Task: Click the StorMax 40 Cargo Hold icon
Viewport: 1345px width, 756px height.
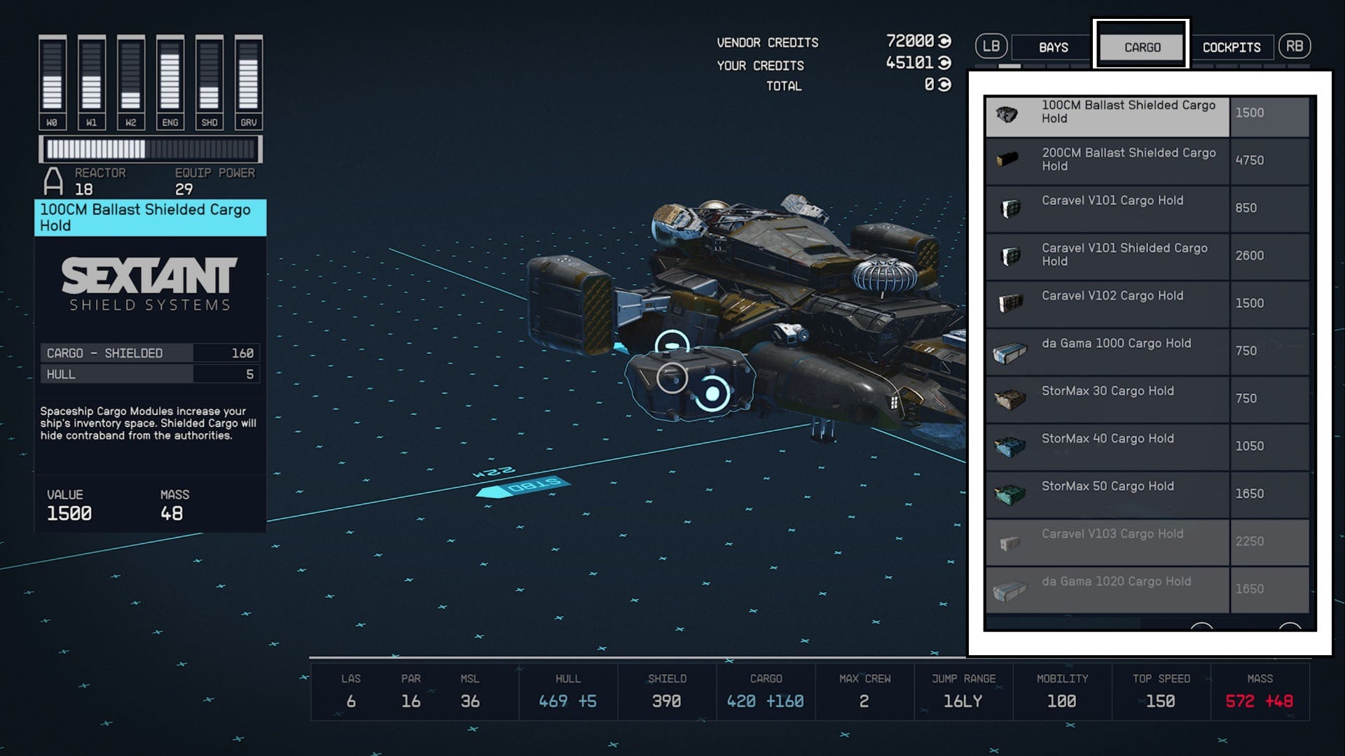Action: pos(1009,447)
